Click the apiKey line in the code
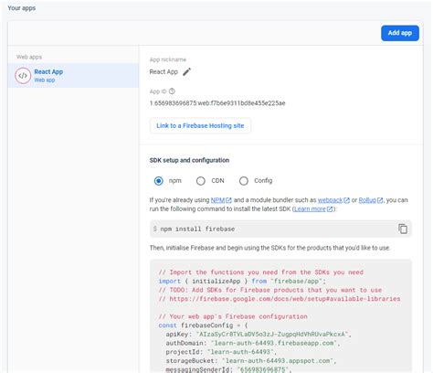This screenshot has height=373, width=433. pyautogui.click(x=259, y=335)
